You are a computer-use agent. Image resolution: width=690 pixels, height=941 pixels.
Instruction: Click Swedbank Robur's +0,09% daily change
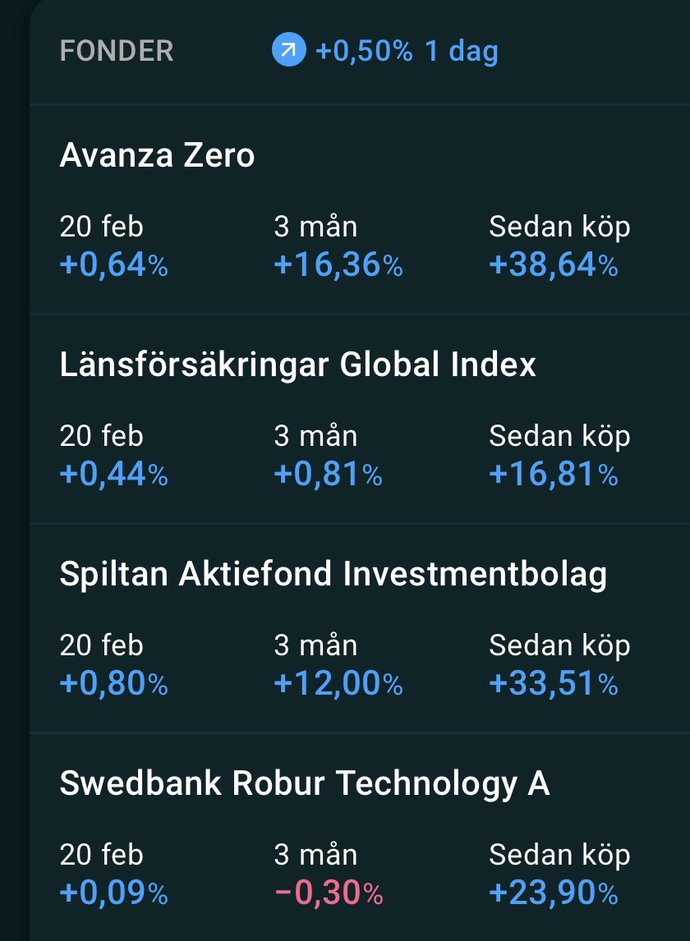[x=113, y=893]
